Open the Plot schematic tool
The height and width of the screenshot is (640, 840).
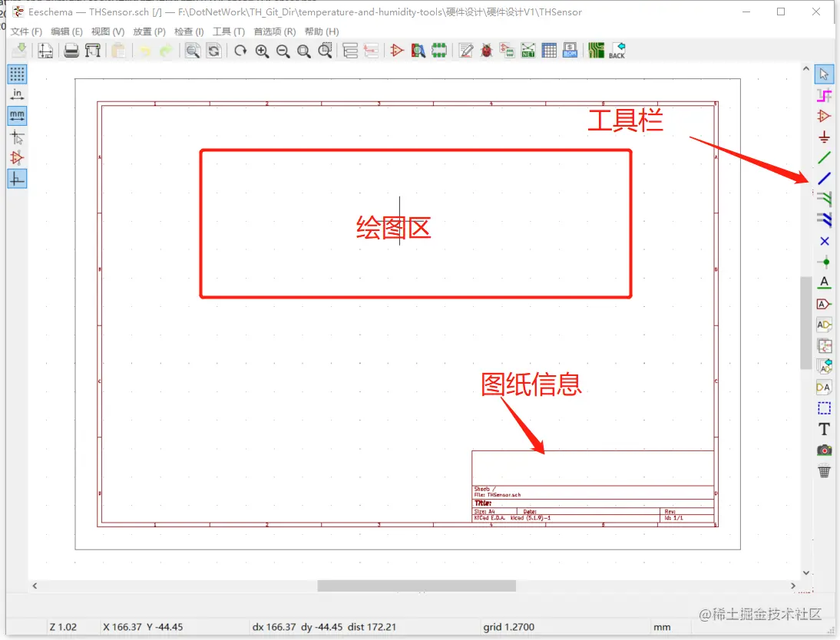pos(93,51)
